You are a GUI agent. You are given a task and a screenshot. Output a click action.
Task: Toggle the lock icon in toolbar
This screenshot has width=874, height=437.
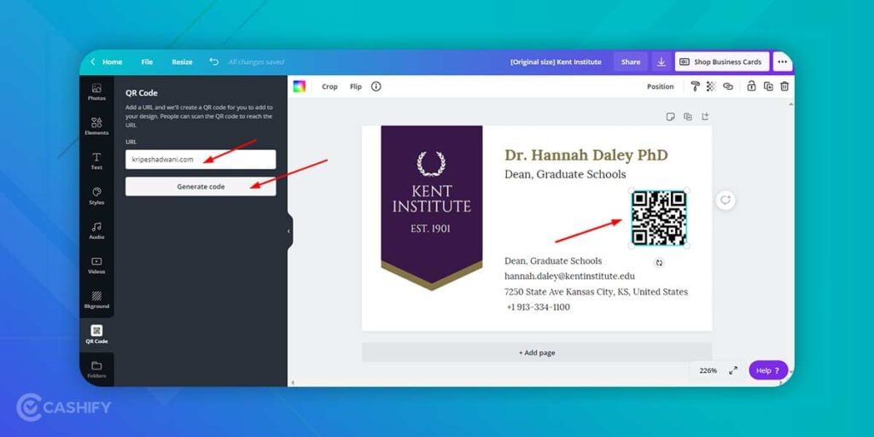point(751,86)
